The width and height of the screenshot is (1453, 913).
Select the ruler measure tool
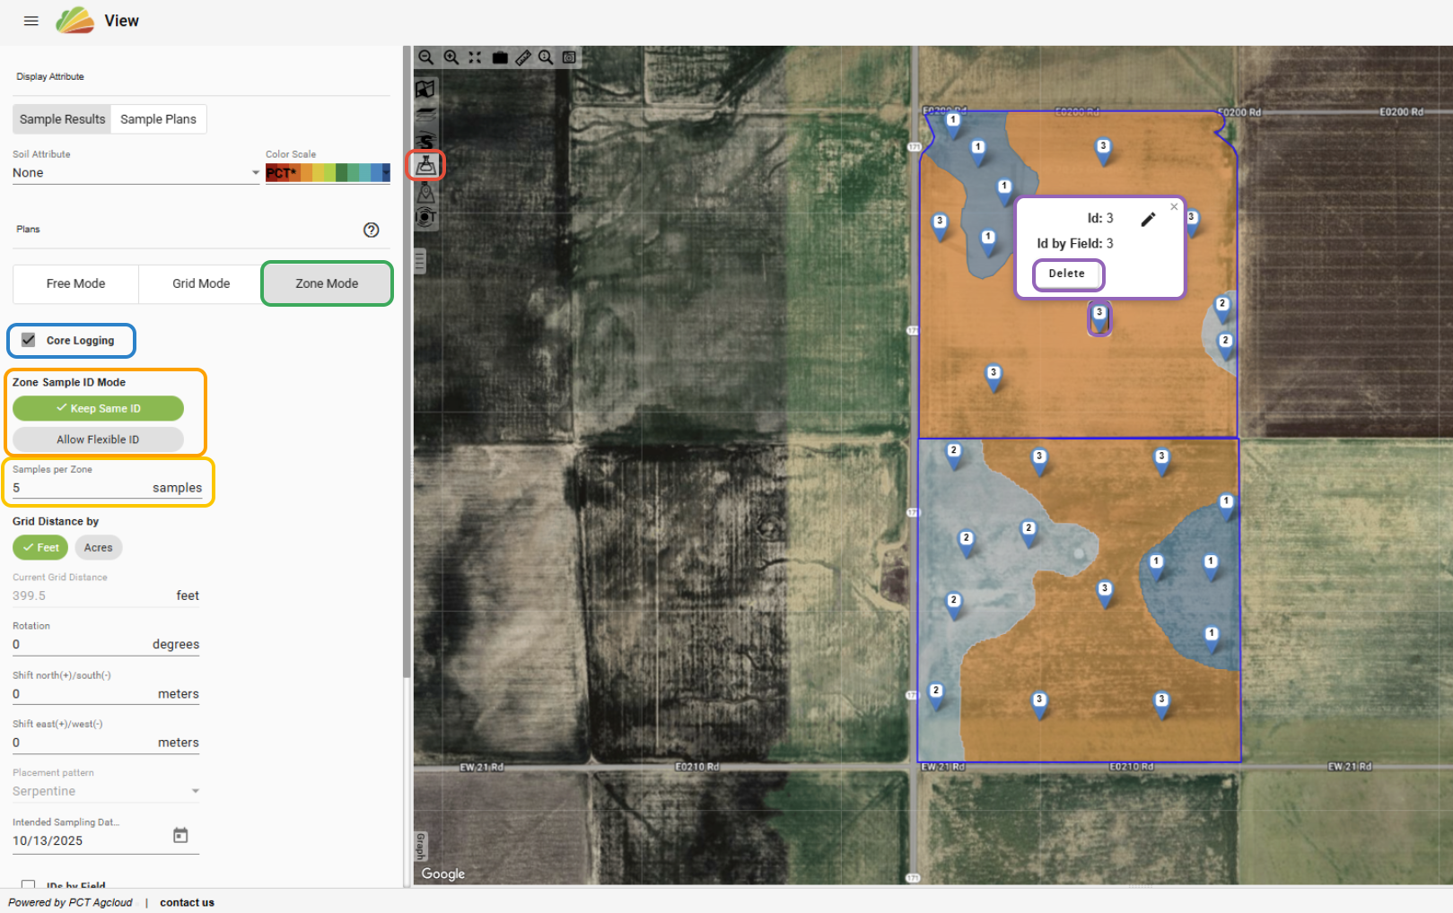(x=523, y=57)
